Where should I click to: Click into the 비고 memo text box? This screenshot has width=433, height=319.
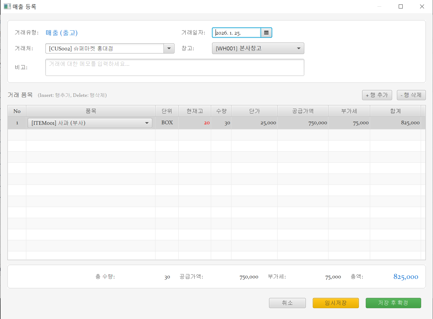point(175,67)
